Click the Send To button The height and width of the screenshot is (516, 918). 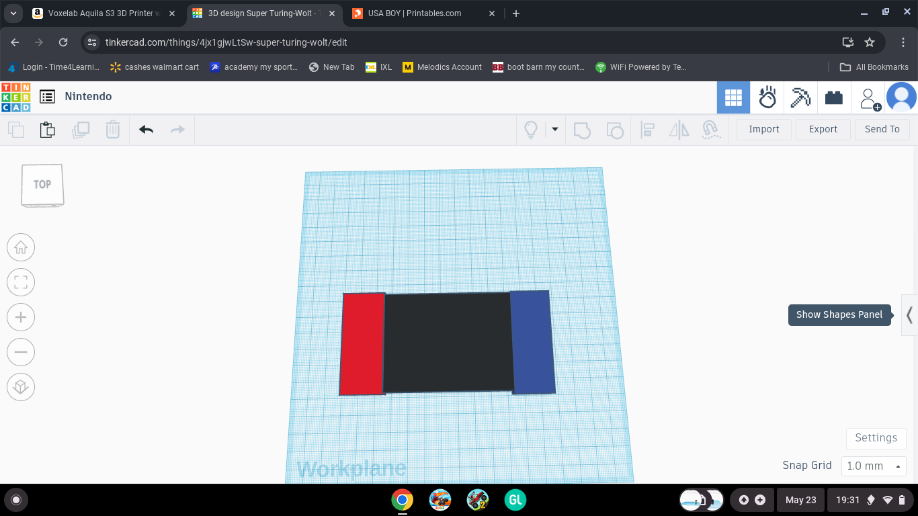coord(882,130)
